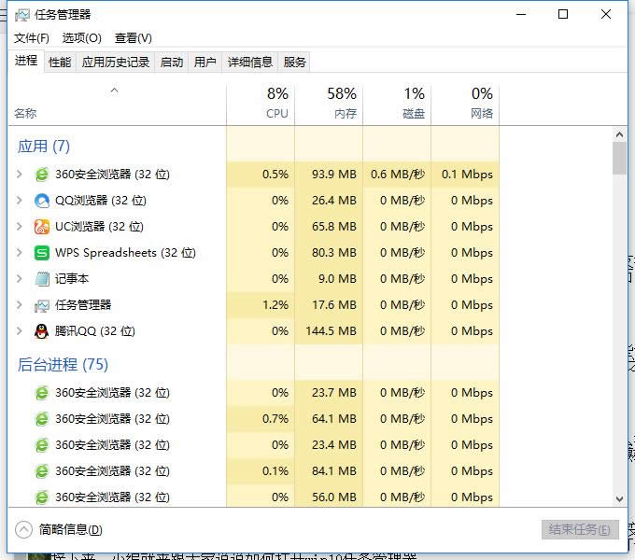Click the 腾讯QQ penguin icon
The height and width of the screenshot is (560, 635).
[x=42, y=331]
